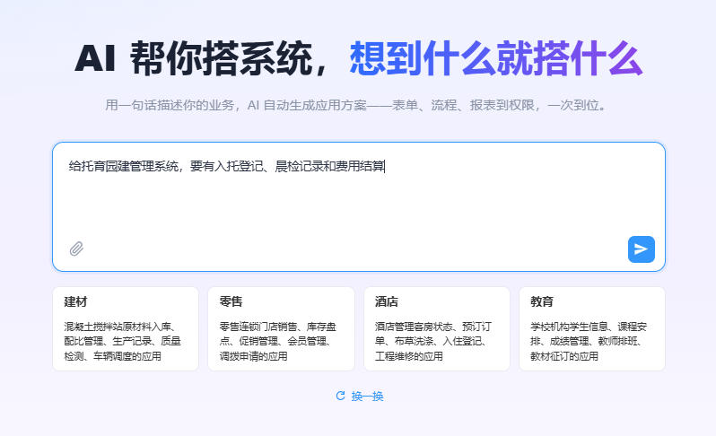This screenshot has height=436, width=716.
Task: Select the 建材 suggestion card
Action: click(x=126, y=328)
